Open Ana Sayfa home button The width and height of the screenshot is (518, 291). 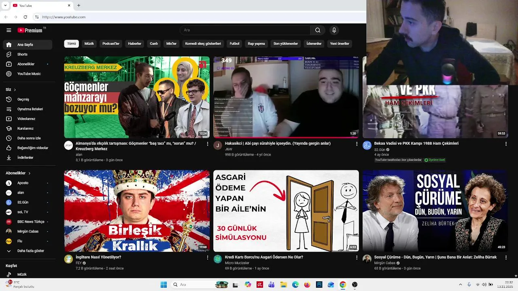click(x=28, y=44)
